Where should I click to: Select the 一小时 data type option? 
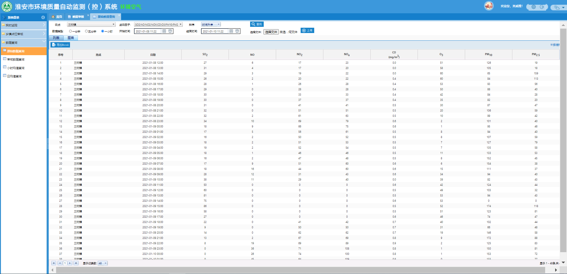[x=103, y=31]
